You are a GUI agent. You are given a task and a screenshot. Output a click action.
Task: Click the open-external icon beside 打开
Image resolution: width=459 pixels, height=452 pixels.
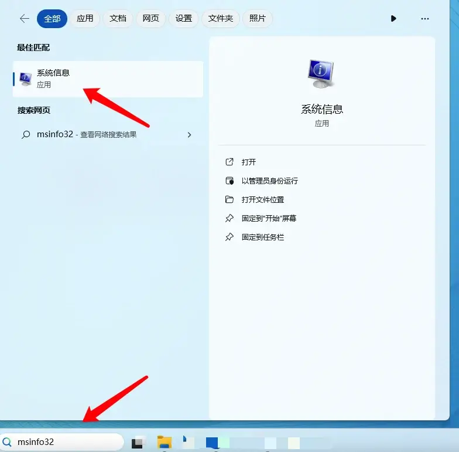pyautogui.click(x=229, y=162)
